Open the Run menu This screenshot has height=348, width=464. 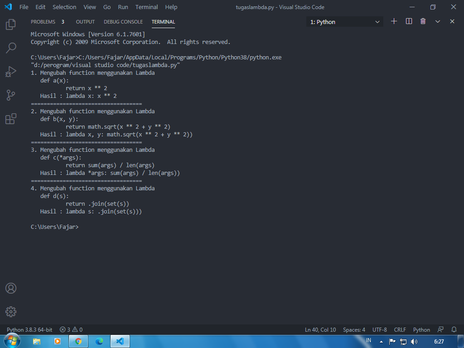(123, 7)
